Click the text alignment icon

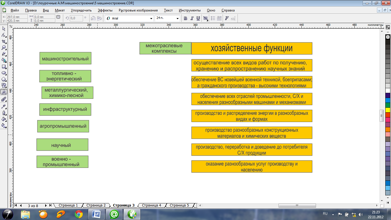click(x=206, y=18)
